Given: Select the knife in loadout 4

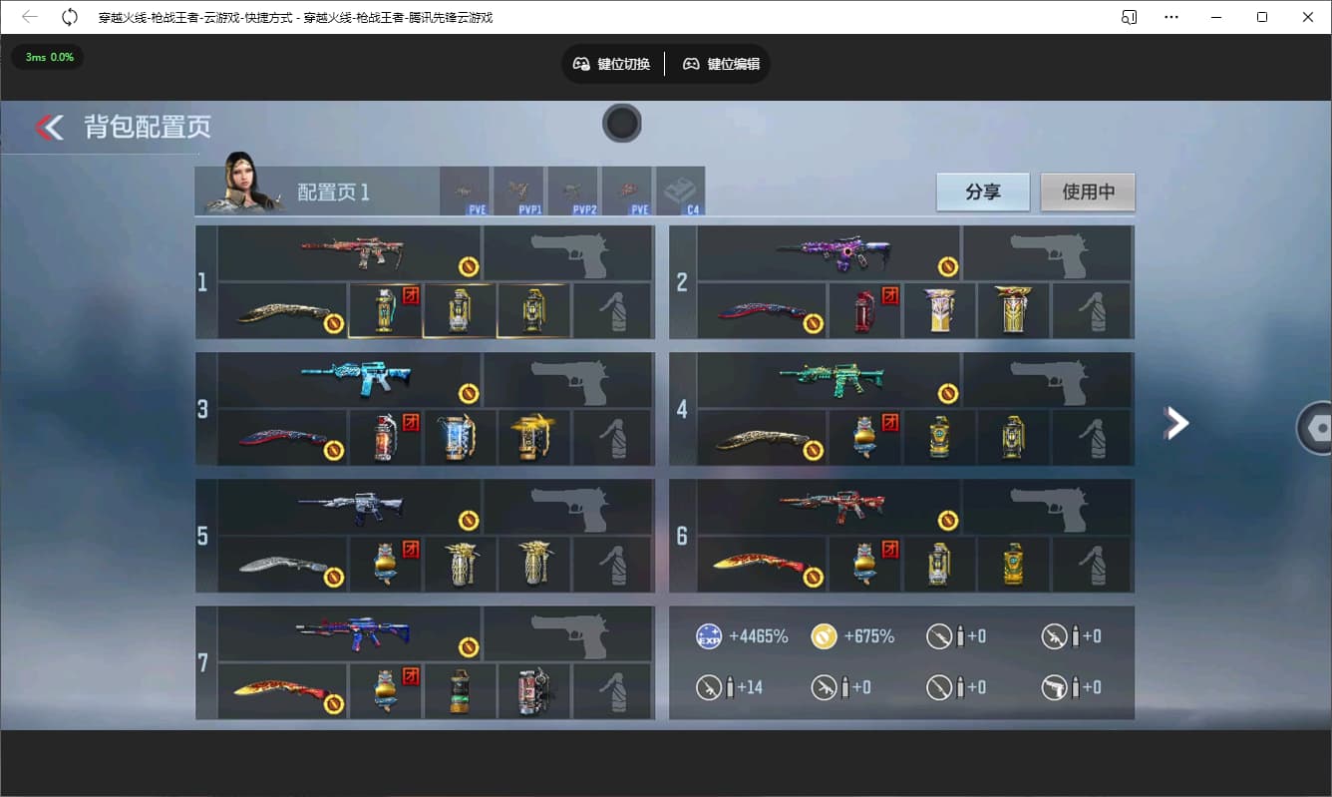Looking at the screenshot, I should [x=762, y=438].
